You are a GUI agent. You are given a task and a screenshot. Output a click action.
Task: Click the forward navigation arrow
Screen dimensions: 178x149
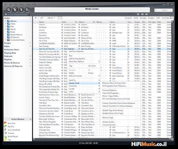pos(39,18)
